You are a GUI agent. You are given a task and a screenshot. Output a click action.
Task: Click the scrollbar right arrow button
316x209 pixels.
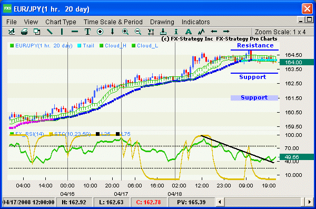[x=309, y=202]
